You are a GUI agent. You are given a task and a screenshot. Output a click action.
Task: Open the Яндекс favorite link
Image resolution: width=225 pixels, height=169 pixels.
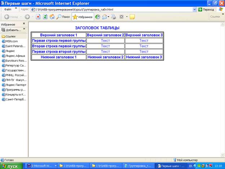click(x=8, y=51)
